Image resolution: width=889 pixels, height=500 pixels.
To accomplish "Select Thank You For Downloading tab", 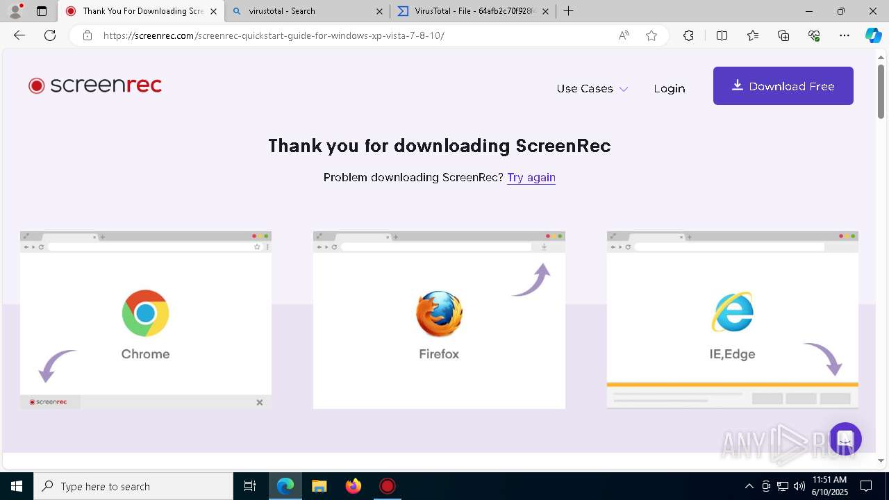I will pos(141,11).
